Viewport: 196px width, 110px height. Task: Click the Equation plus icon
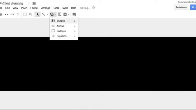(53, 36)
